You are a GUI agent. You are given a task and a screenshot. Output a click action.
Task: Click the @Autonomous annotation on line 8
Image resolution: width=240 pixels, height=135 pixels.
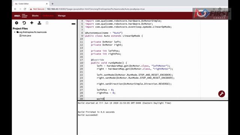(x=104, y=33)
